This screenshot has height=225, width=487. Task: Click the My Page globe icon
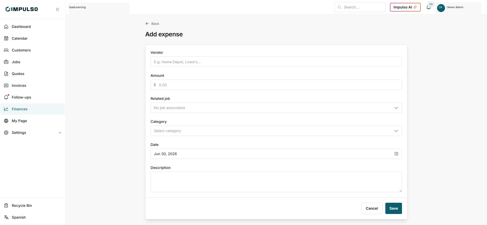6,121
